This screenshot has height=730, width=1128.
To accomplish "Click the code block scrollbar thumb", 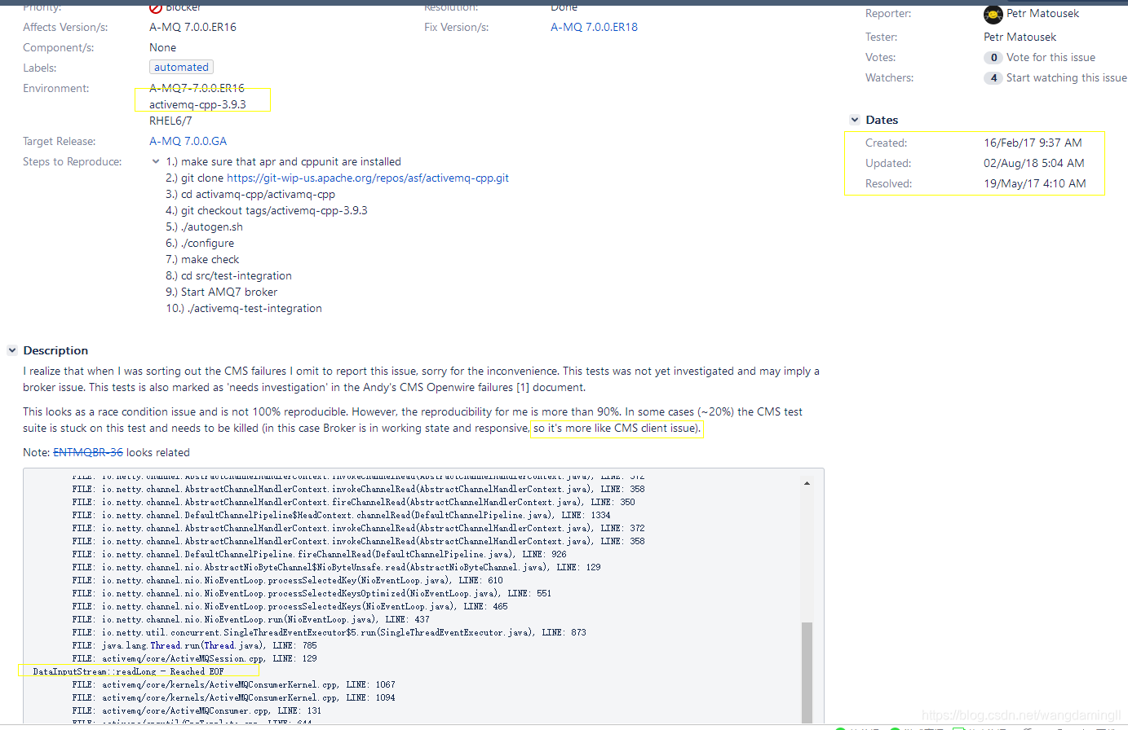I will [x=807, y=672].
